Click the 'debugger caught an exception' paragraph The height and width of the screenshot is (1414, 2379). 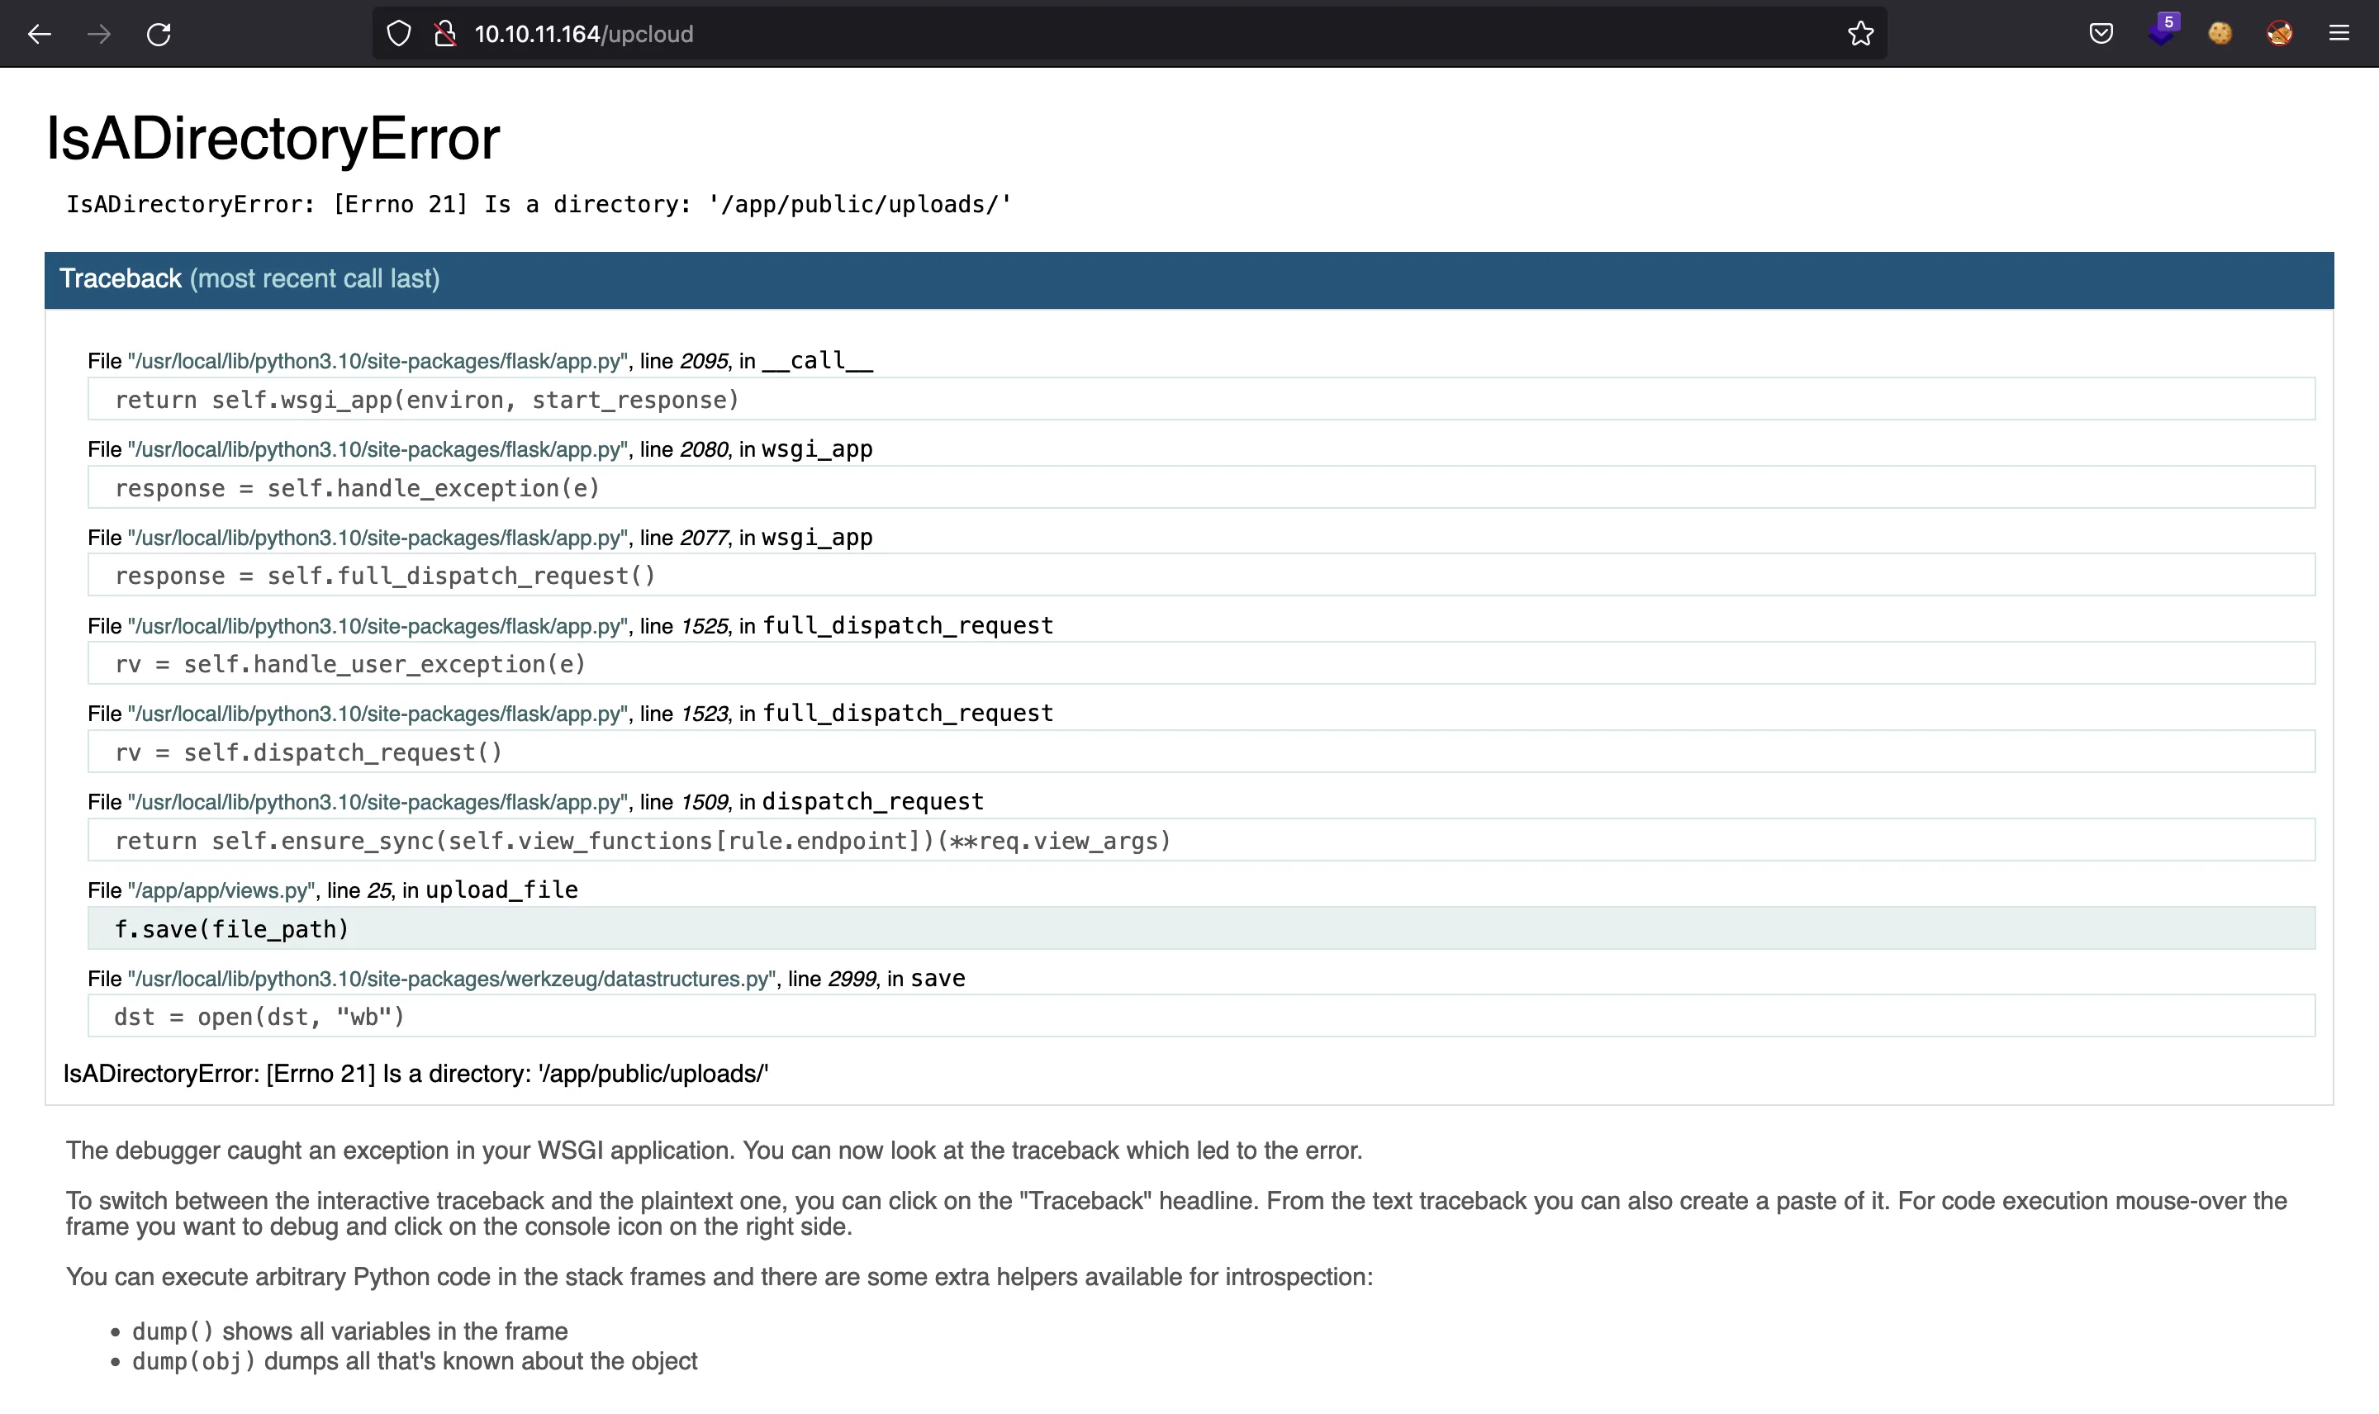pyautogui.click(x=714, y=1150)
